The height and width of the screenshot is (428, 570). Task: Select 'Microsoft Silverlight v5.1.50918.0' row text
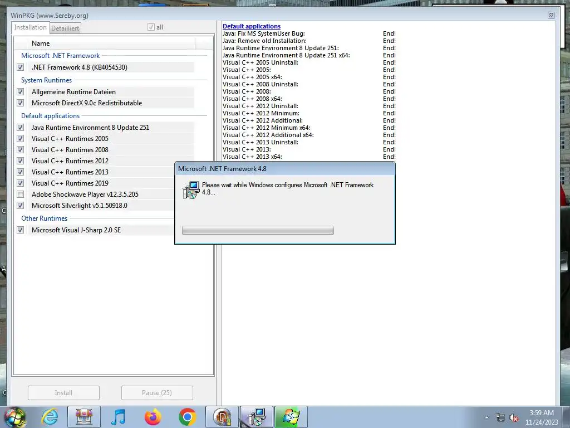[x=79, y=205]
